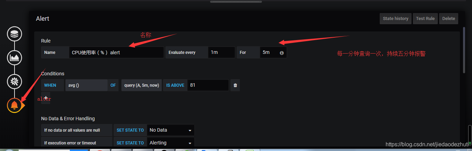The height and width of the screenshot is (151, 472).
Task: Open the Queries tab database icon
Action: click(x=15, y=34)
